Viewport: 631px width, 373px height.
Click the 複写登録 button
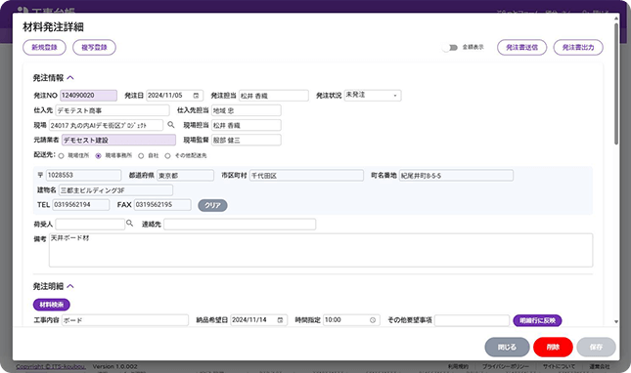[94, 48]
